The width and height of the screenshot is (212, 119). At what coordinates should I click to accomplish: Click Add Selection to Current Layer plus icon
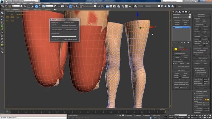point(165,6)
